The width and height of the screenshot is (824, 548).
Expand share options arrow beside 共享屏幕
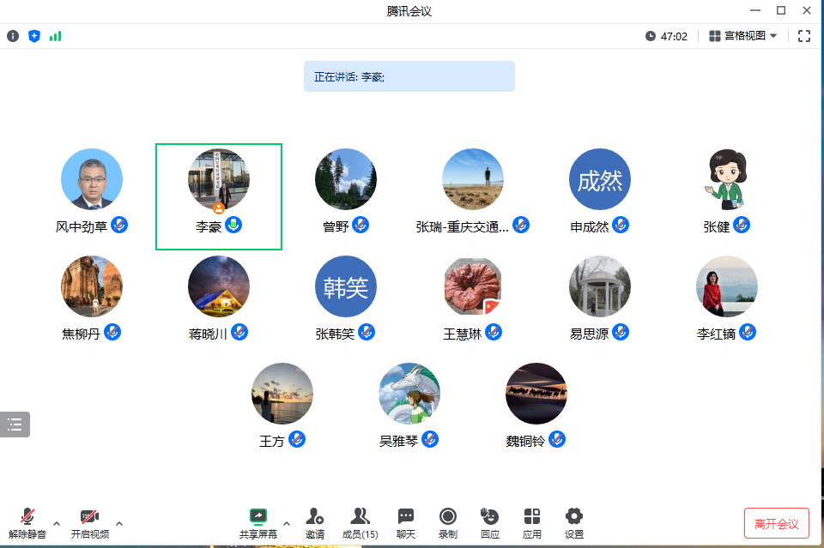287,522
